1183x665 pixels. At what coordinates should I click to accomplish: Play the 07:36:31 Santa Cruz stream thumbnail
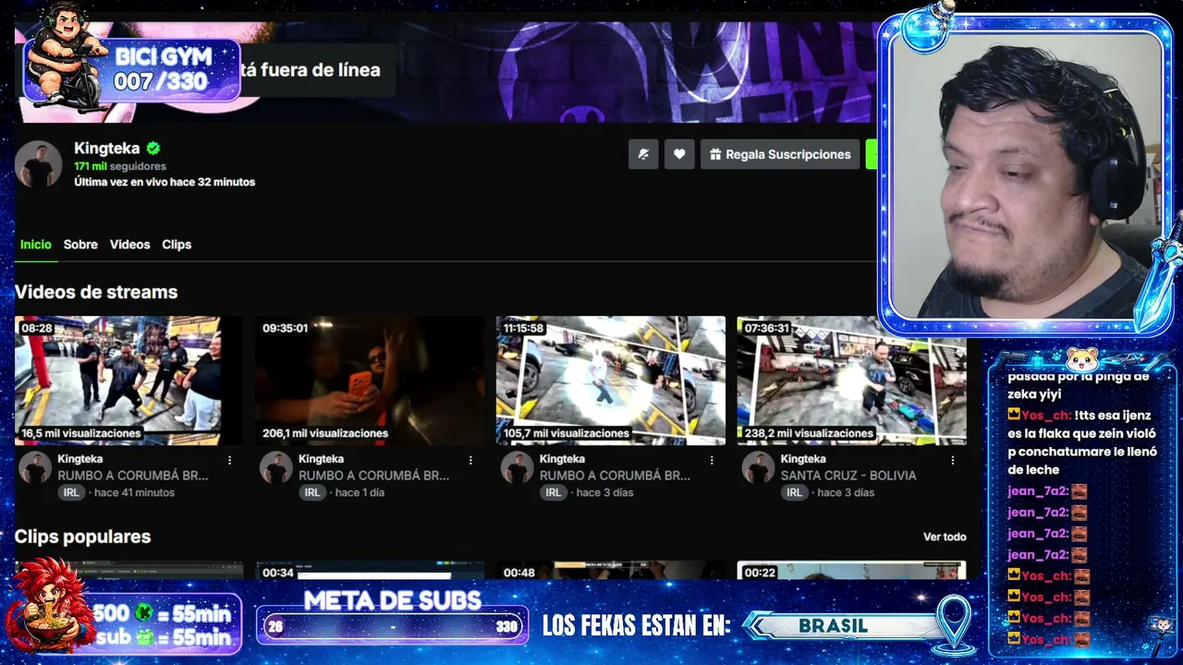tap(851, 381)
